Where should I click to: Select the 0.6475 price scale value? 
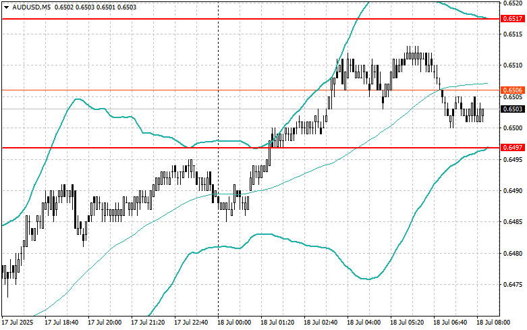pos(513,285)
